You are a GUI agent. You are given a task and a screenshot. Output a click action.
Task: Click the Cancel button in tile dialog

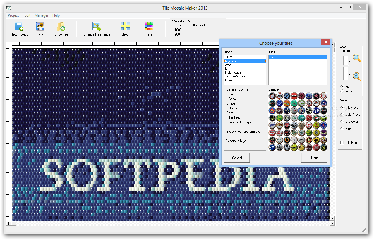[237, 158]
